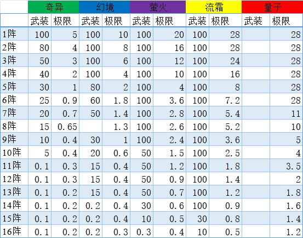Select 流霜 极限 value 16 in row 4阵
Viewport: 303px width, 238px height.
225,73
